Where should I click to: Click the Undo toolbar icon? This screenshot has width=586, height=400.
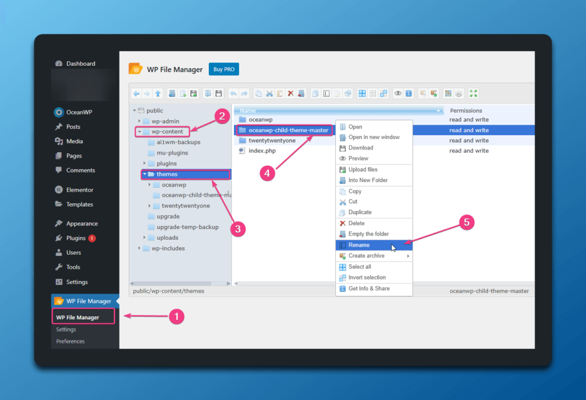233,93
